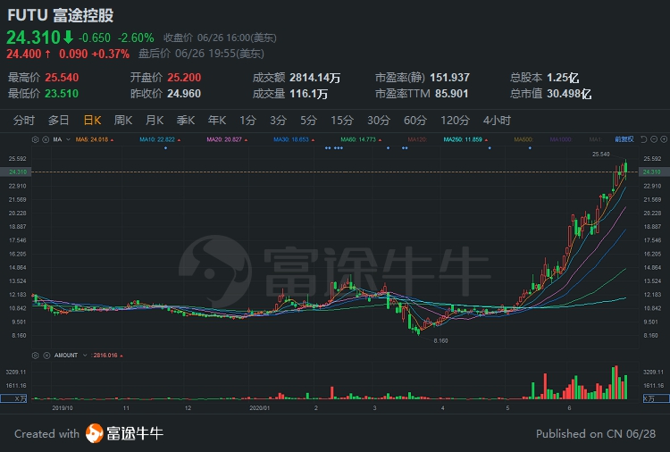Zoom out chart with minus icon
Viewport: 670px width, 452px height.
click(654, 139)
